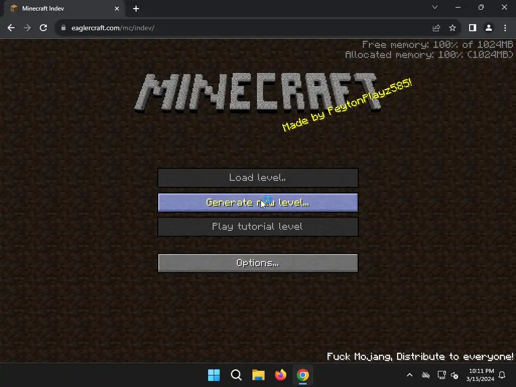Click the Chrome taskbar icon
Screen dimensions: 516x387
[x=303, y=375]
